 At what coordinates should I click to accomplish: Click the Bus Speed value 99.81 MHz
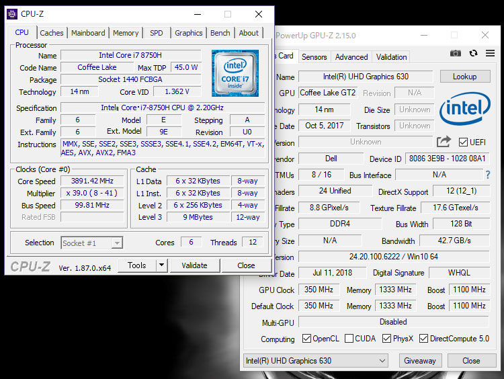pos(92,205)
